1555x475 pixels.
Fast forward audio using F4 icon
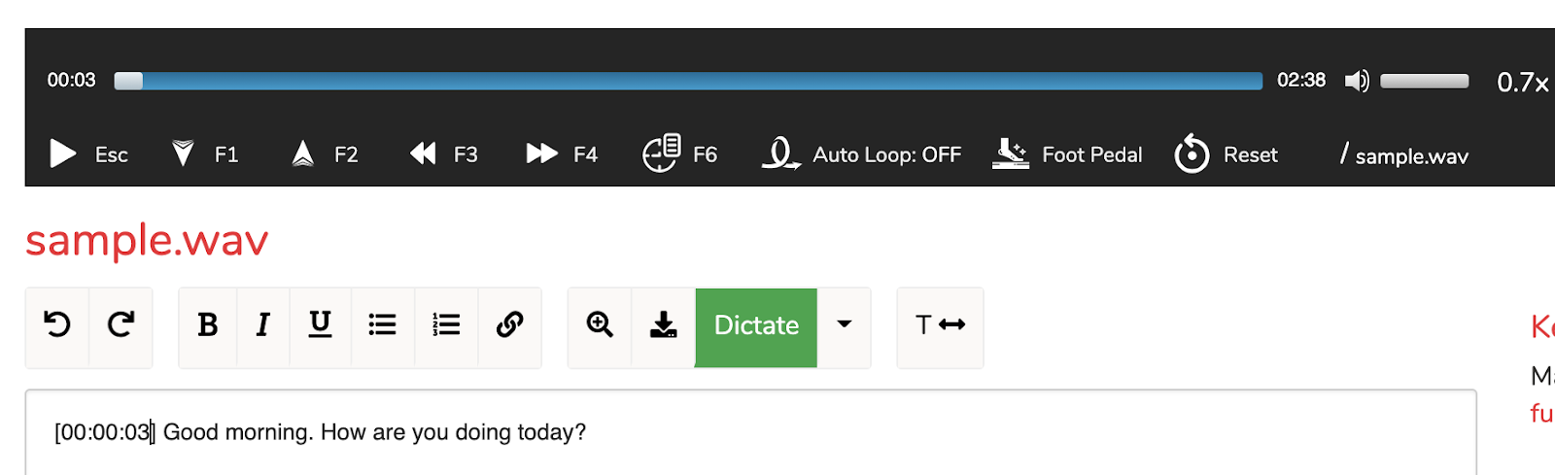click(541, 153)
